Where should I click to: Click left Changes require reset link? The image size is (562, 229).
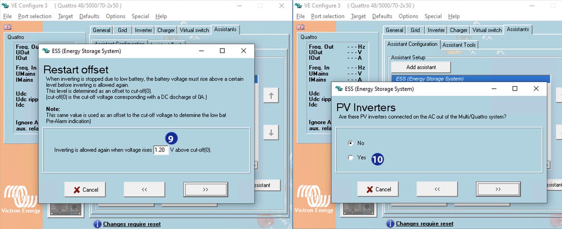[132, 224]
